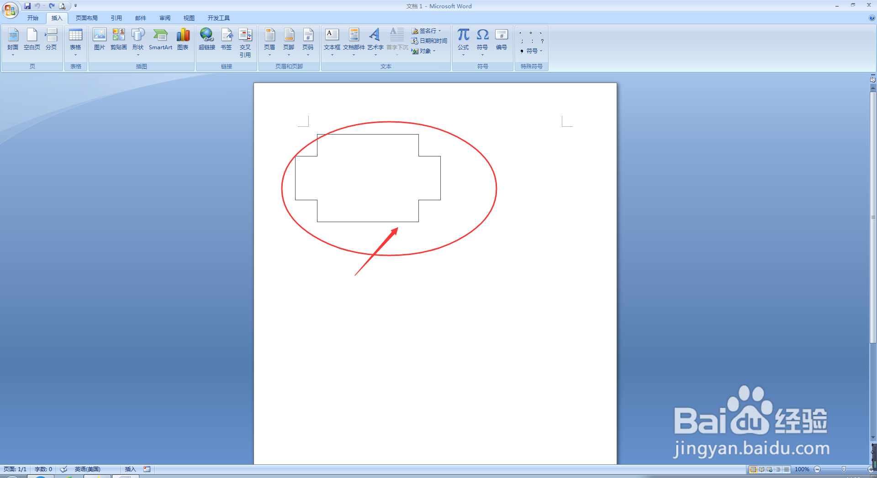This screenshot has width=877, height=478.
Task: Switch to Full Screen Reading view
Action: (761, 469)
